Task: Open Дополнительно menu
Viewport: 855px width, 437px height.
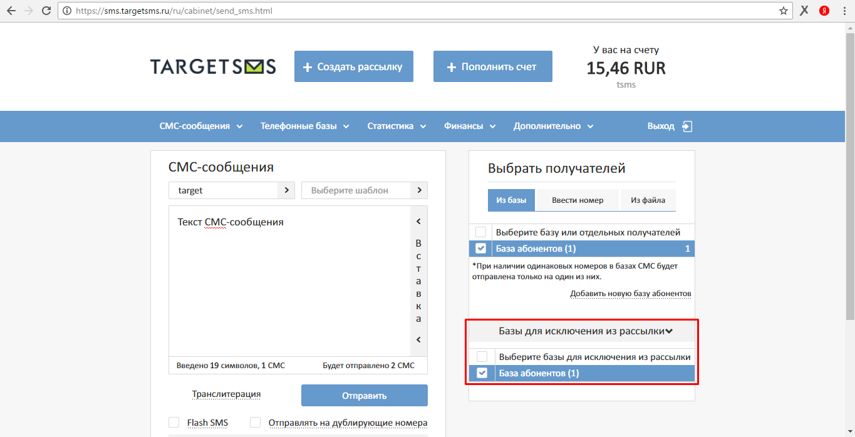Action: (x=554, y=126)
